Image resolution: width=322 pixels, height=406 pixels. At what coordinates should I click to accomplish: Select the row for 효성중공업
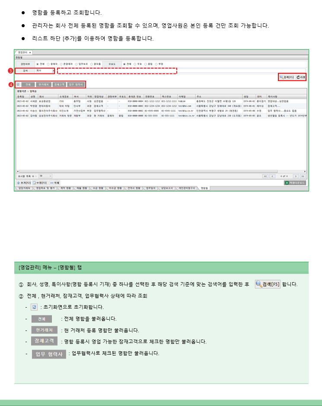(161, 101)
